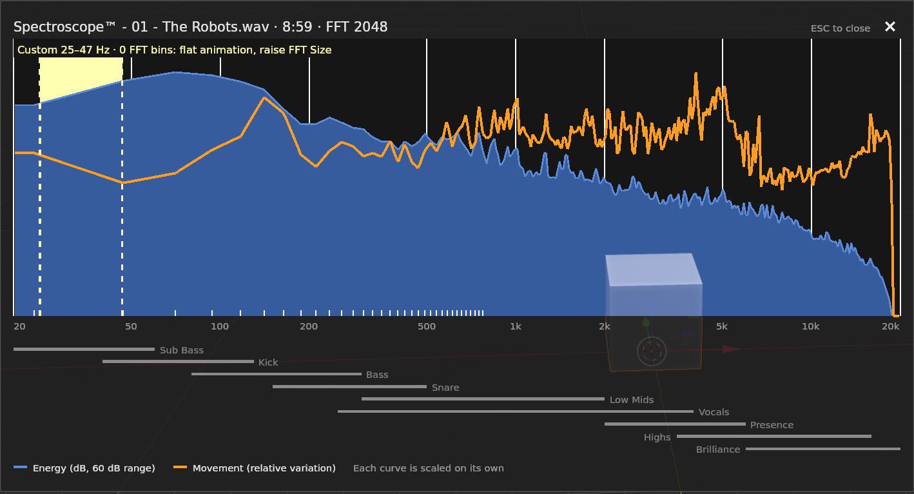Click the blue Energy legend swatch
This screenshot has width=914, height=494.
pyautogui.click(x=21, y=468)
